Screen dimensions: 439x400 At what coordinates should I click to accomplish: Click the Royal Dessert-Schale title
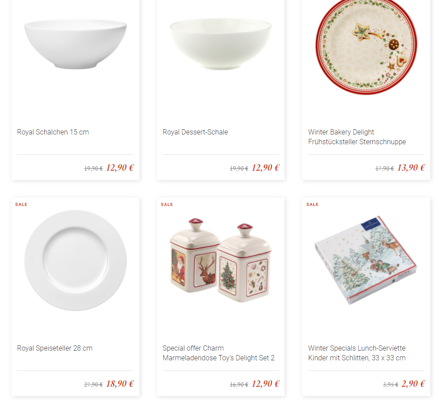[195, 132]
